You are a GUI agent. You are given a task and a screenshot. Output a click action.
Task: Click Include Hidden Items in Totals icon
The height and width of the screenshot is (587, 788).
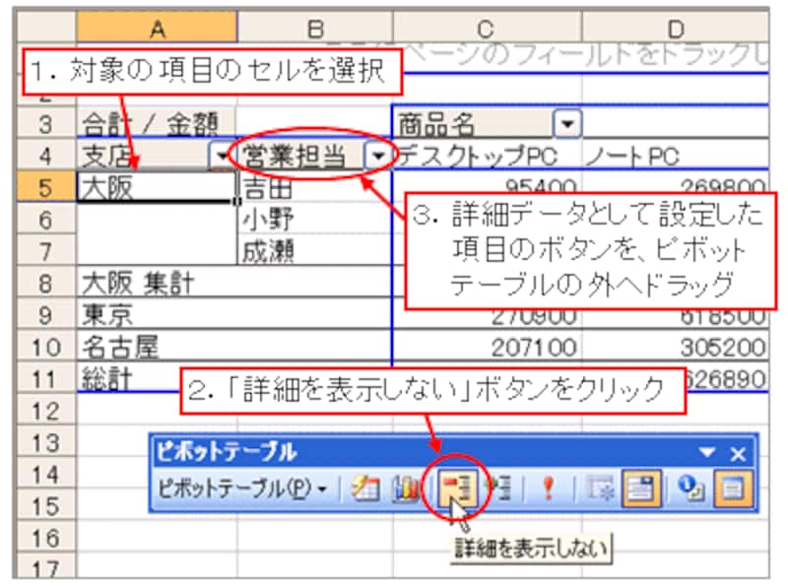point(600,488)
